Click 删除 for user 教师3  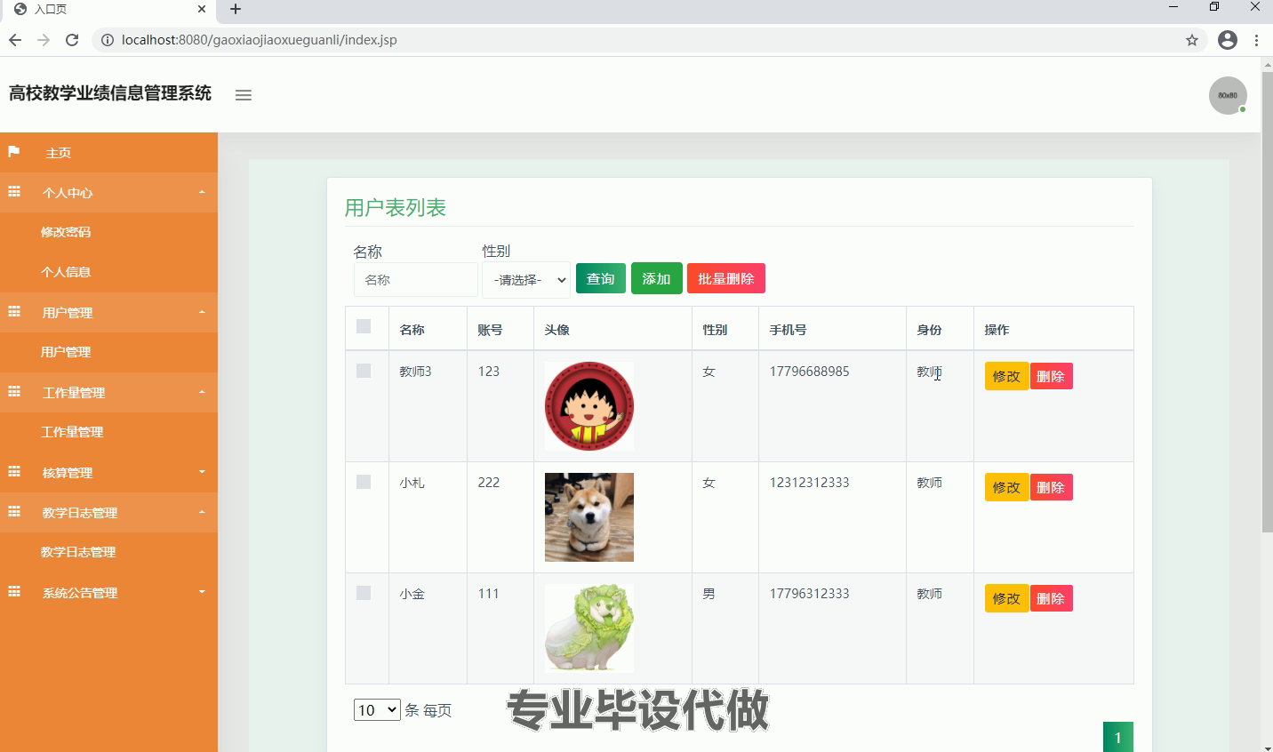(1051, 376)
